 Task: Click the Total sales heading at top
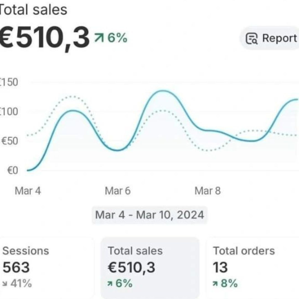click(33, 10)
